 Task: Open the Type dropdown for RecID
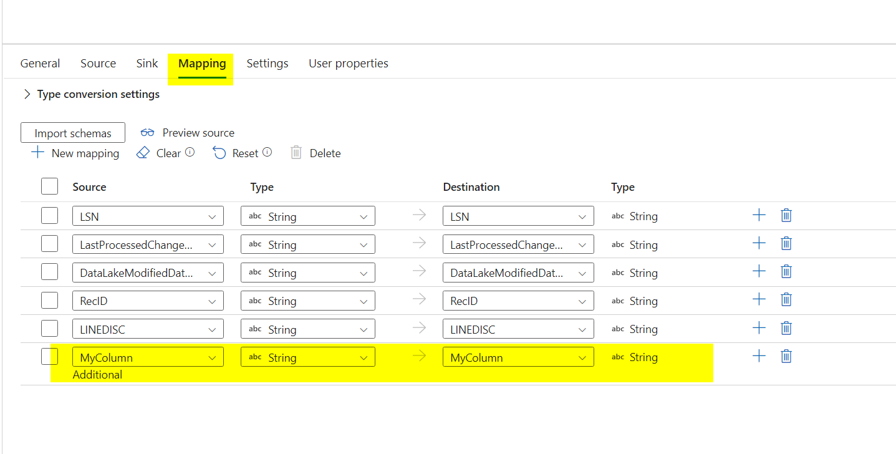[307, 300]
